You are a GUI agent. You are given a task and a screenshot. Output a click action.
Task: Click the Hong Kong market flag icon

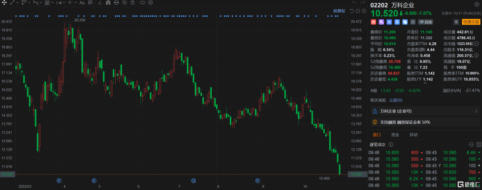tap(373, 22)
